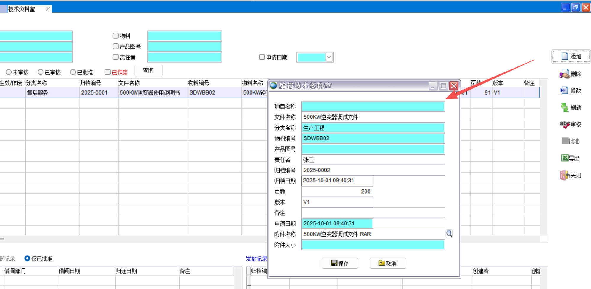Tick the 产品图号 checkbox

[116, 46]
